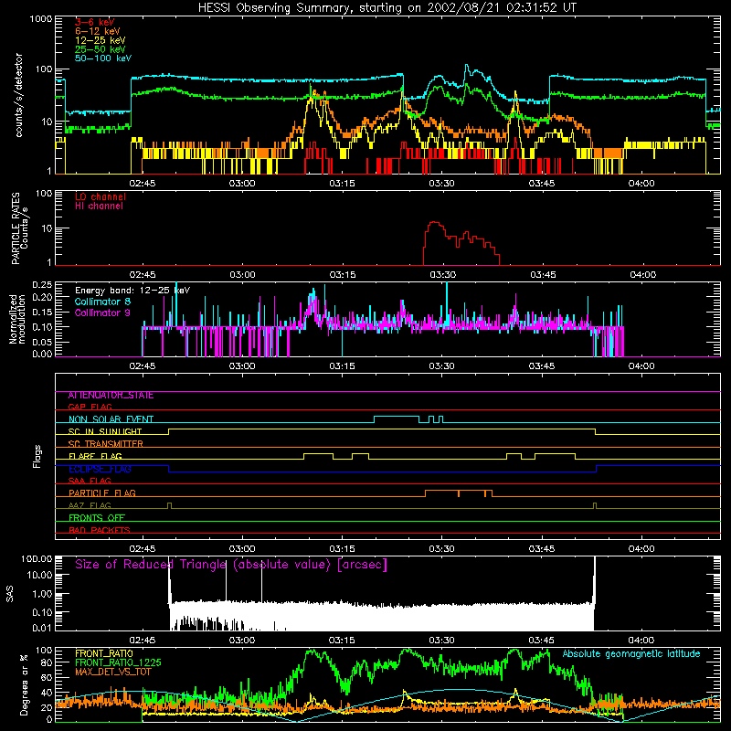Select the green FRONT_RATIO_1225 legend label
The width and height of the screenshot is (731, 731).
118,663
